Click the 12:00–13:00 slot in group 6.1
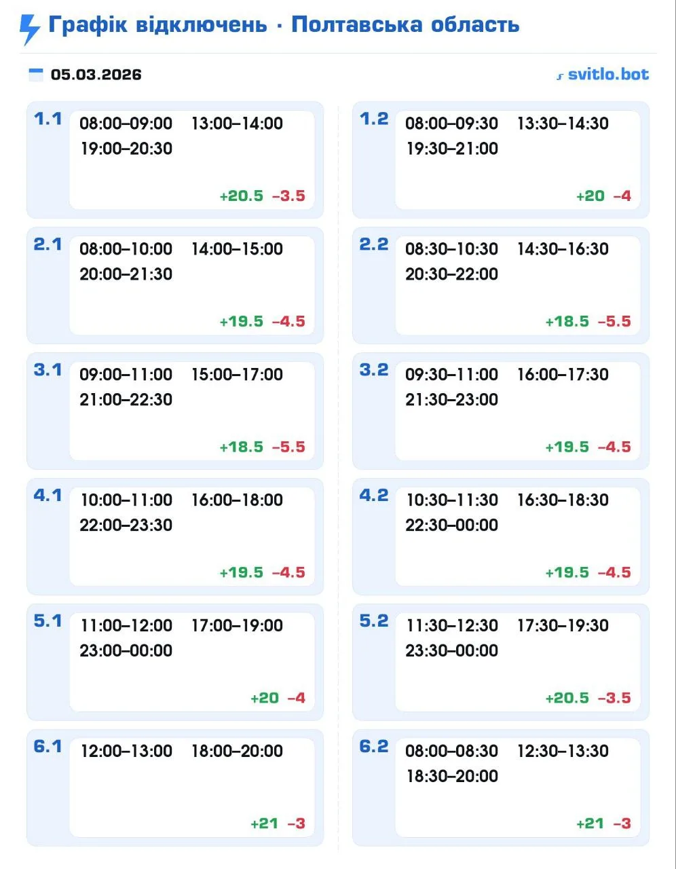676x869 pixels. [x=126, y=751]
